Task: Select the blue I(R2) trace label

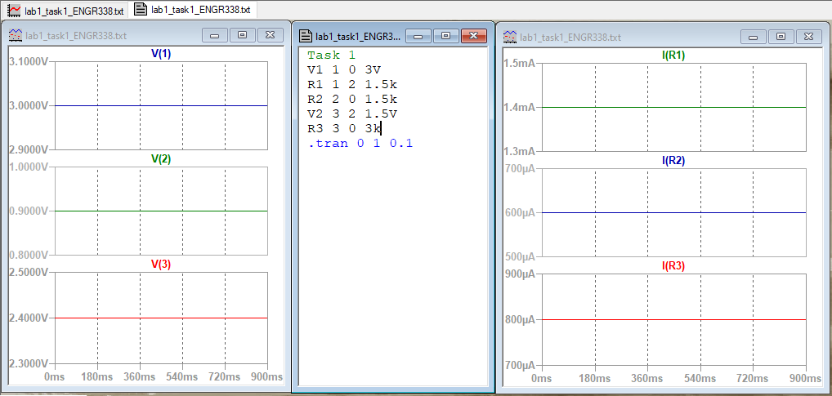Action: pos(673,161)
